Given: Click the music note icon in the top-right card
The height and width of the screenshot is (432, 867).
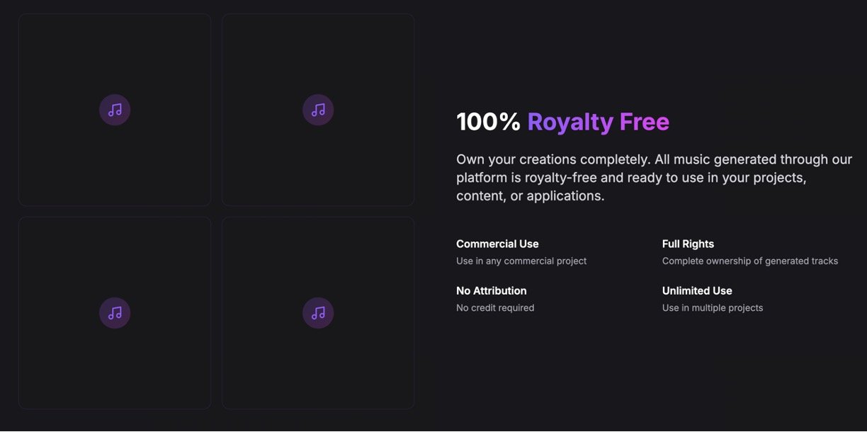Looking at the screenshot, I should (318, 110).
